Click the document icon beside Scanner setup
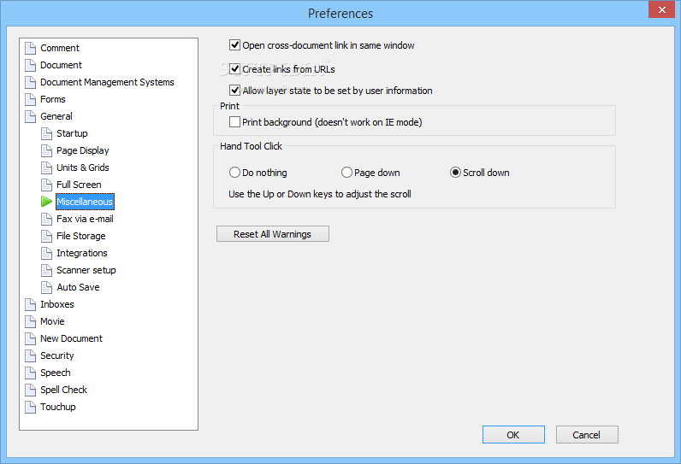 (46, 270)
